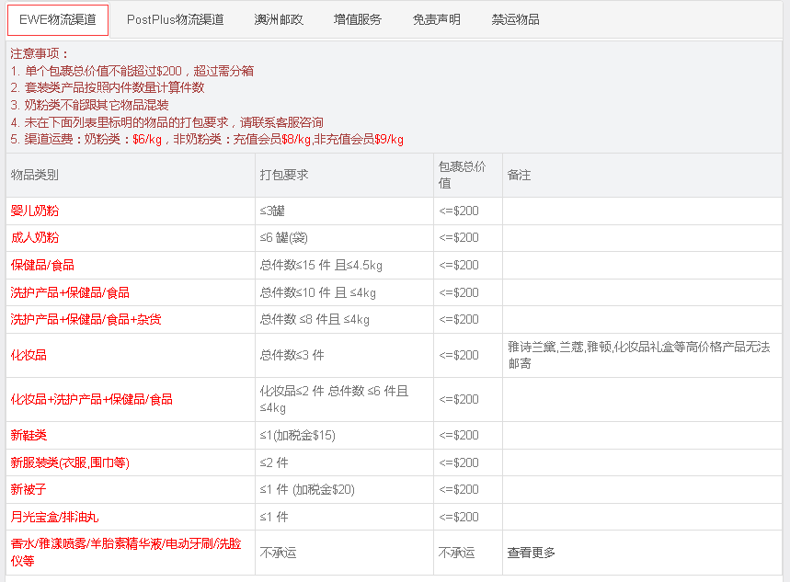Image resolution: width=790 pixels, height=582 pixels.
Task: Click the 新服装类(衣服,围巾等) category
Action: (70, 462)
